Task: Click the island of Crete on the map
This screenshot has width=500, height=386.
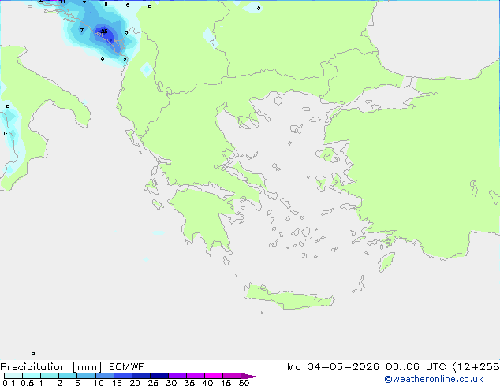Action: coord(289,296)
